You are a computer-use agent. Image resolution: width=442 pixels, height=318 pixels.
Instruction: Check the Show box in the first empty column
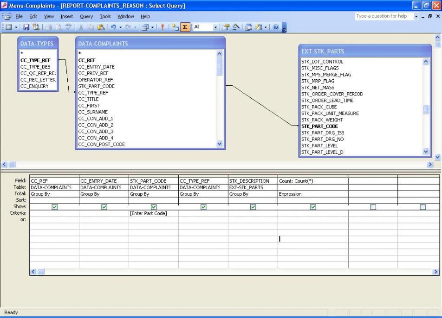pos(373,207)
